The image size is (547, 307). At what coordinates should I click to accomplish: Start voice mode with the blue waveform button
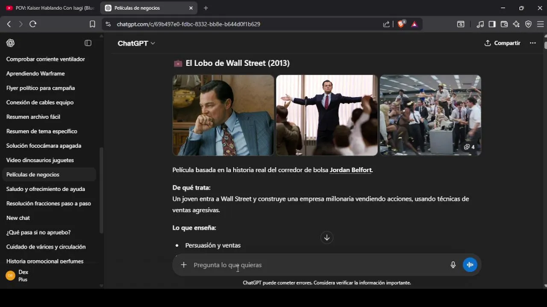pyautogui.click(x=470, y=265)
